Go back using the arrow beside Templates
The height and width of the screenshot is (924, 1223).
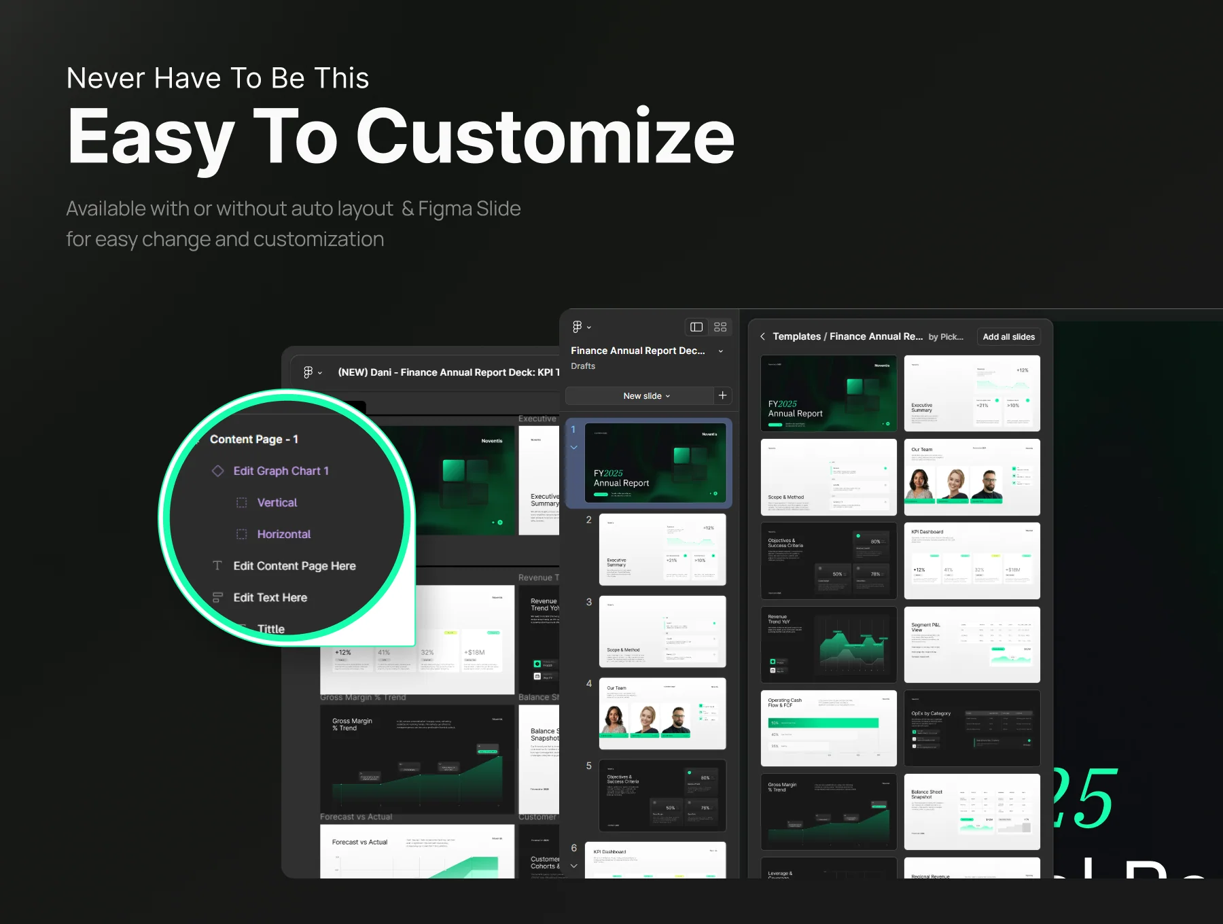[762, 336]
